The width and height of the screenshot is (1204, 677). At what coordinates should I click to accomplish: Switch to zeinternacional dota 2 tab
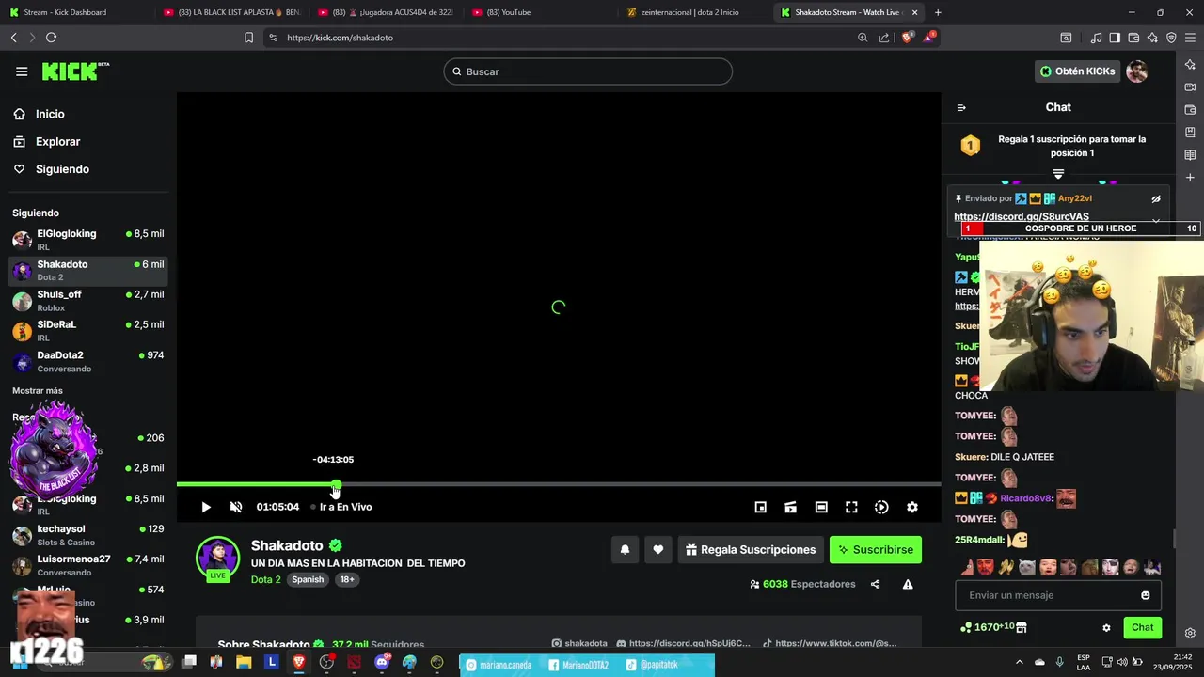pos(694,12)
